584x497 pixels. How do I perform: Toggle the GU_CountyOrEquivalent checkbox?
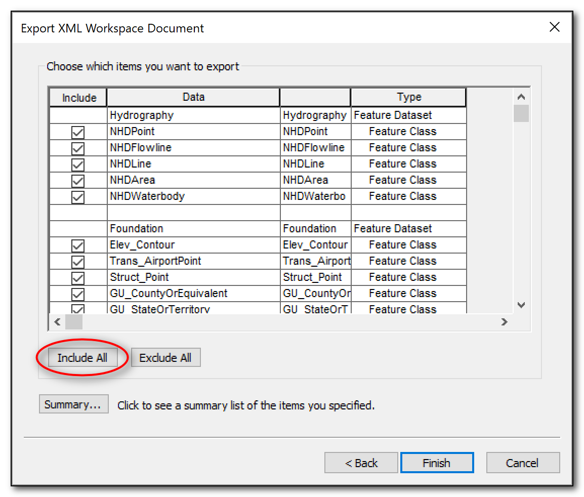click(x=77, y=293)
